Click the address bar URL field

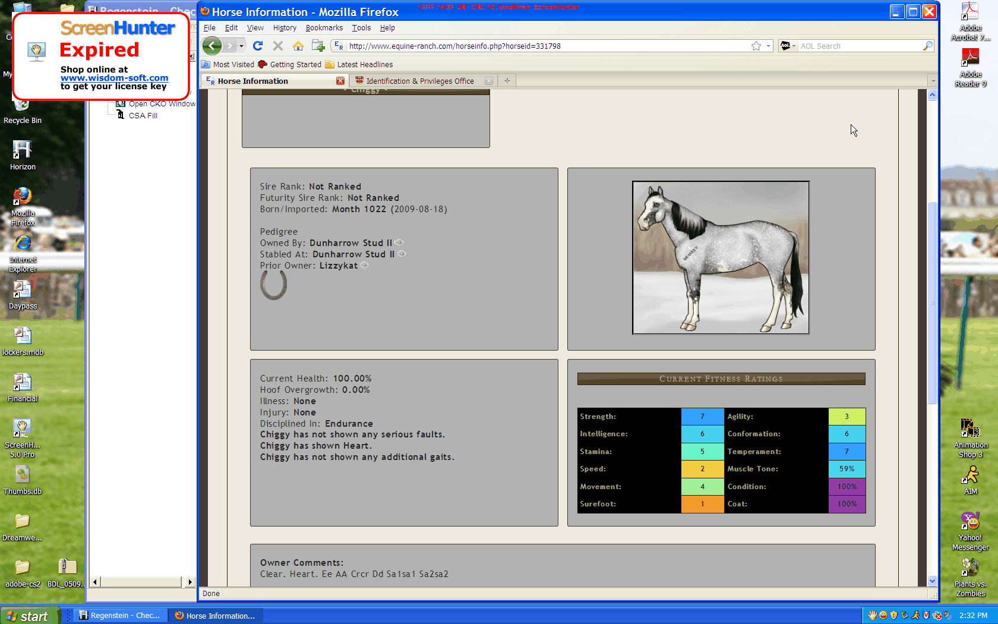pos(547,46)
